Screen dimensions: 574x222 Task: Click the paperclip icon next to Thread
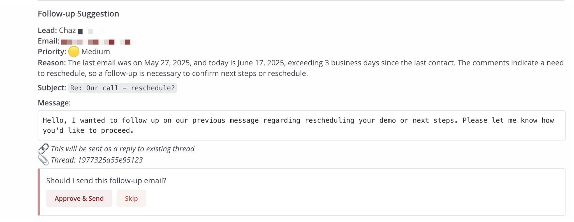click(43, 160)
